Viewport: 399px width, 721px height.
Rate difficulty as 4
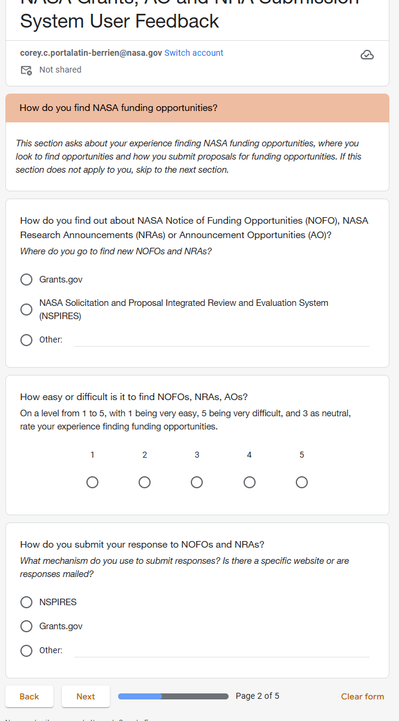250,482
